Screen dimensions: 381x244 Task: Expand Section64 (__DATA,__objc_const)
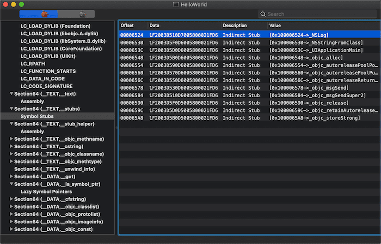(11, 229)
